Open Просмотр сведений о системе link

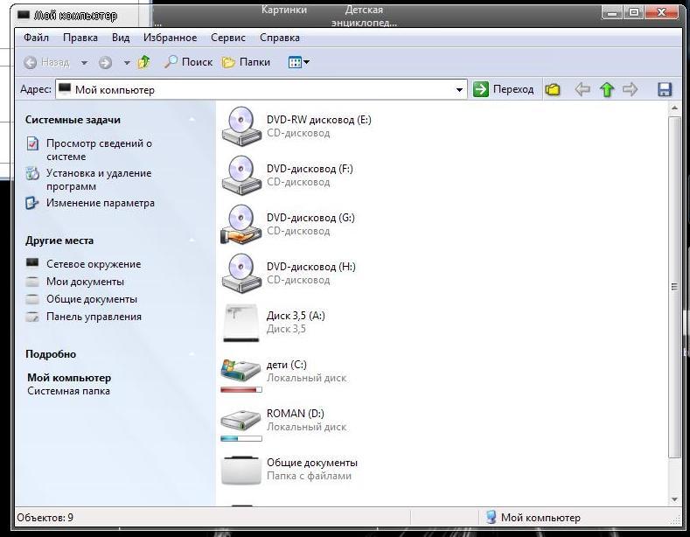(x=99, y=150)
